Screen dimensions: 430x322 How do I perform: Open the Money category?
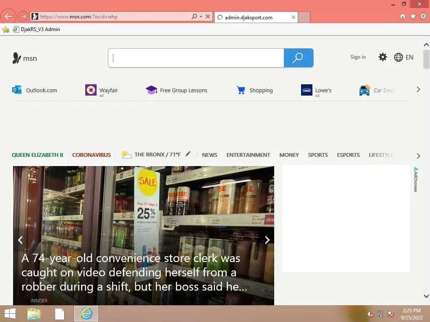click(289, 155)
